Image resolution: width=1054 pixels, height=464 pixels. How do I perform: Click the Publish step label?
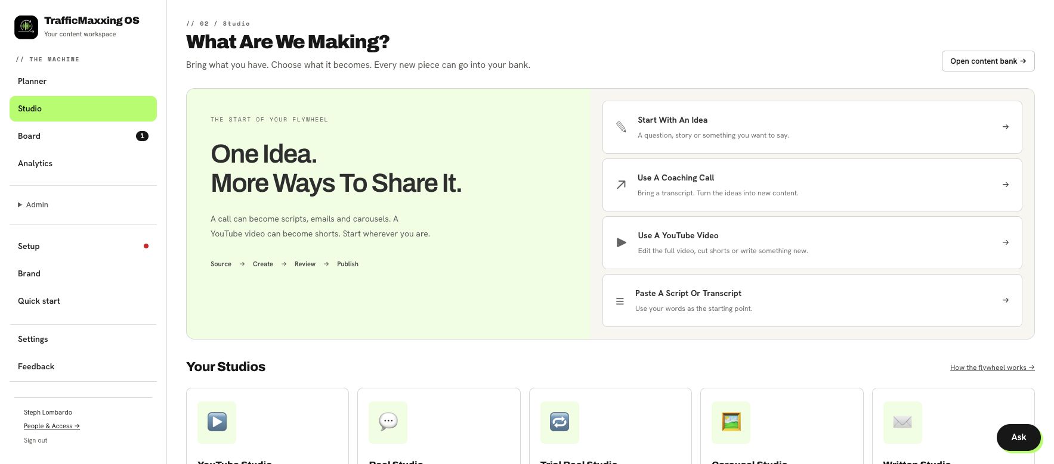[348, 264]
